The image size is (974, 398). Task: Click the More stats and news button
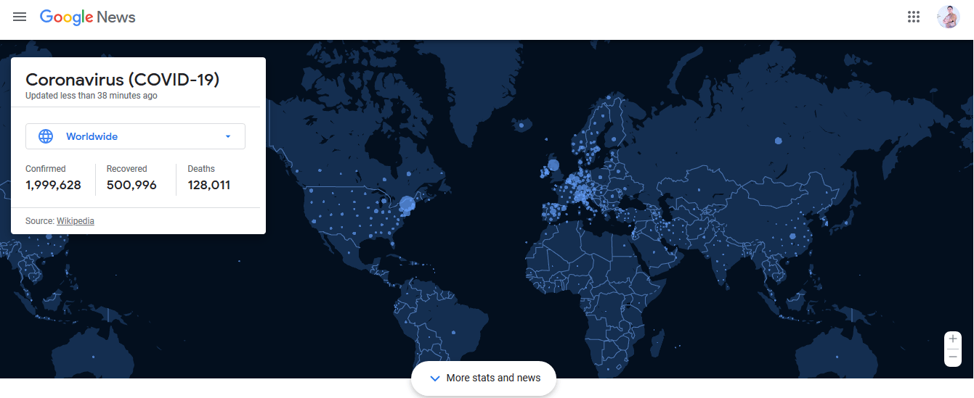click(x=484, y=378)
